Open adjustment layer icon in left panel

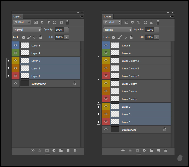pyautogui.click(x=54, y=150)
